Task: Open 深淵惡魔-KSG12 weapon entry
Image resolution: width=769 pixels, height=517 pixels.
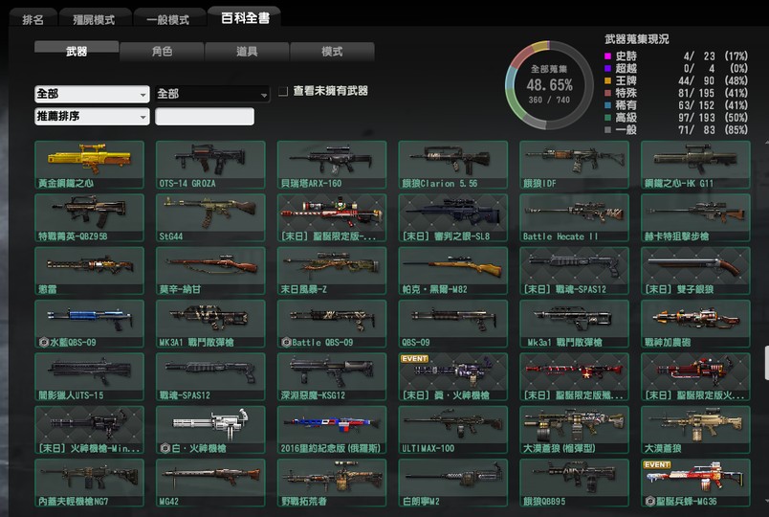Action: [332, 376]
